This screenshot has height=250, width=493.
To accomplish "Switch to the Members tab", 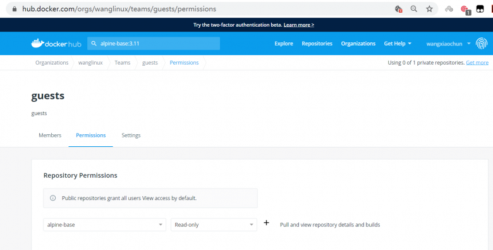I will tap(50, 135).
